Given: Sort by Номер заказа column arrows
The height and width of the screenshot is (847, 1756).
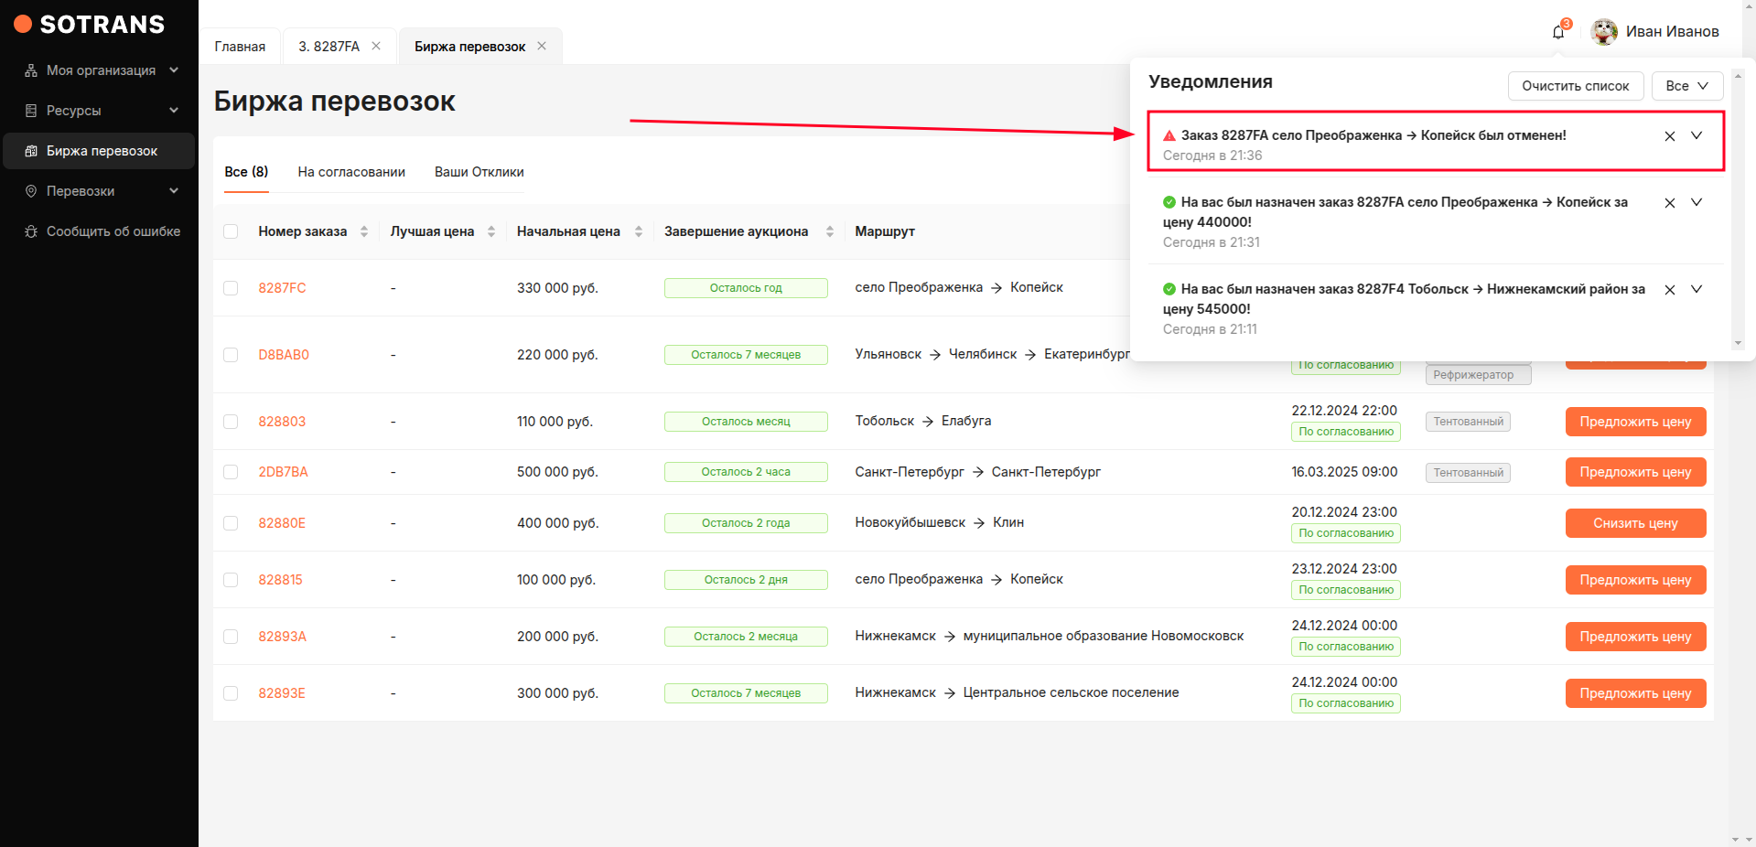Looking at the screenshot, I should [364, 231].
